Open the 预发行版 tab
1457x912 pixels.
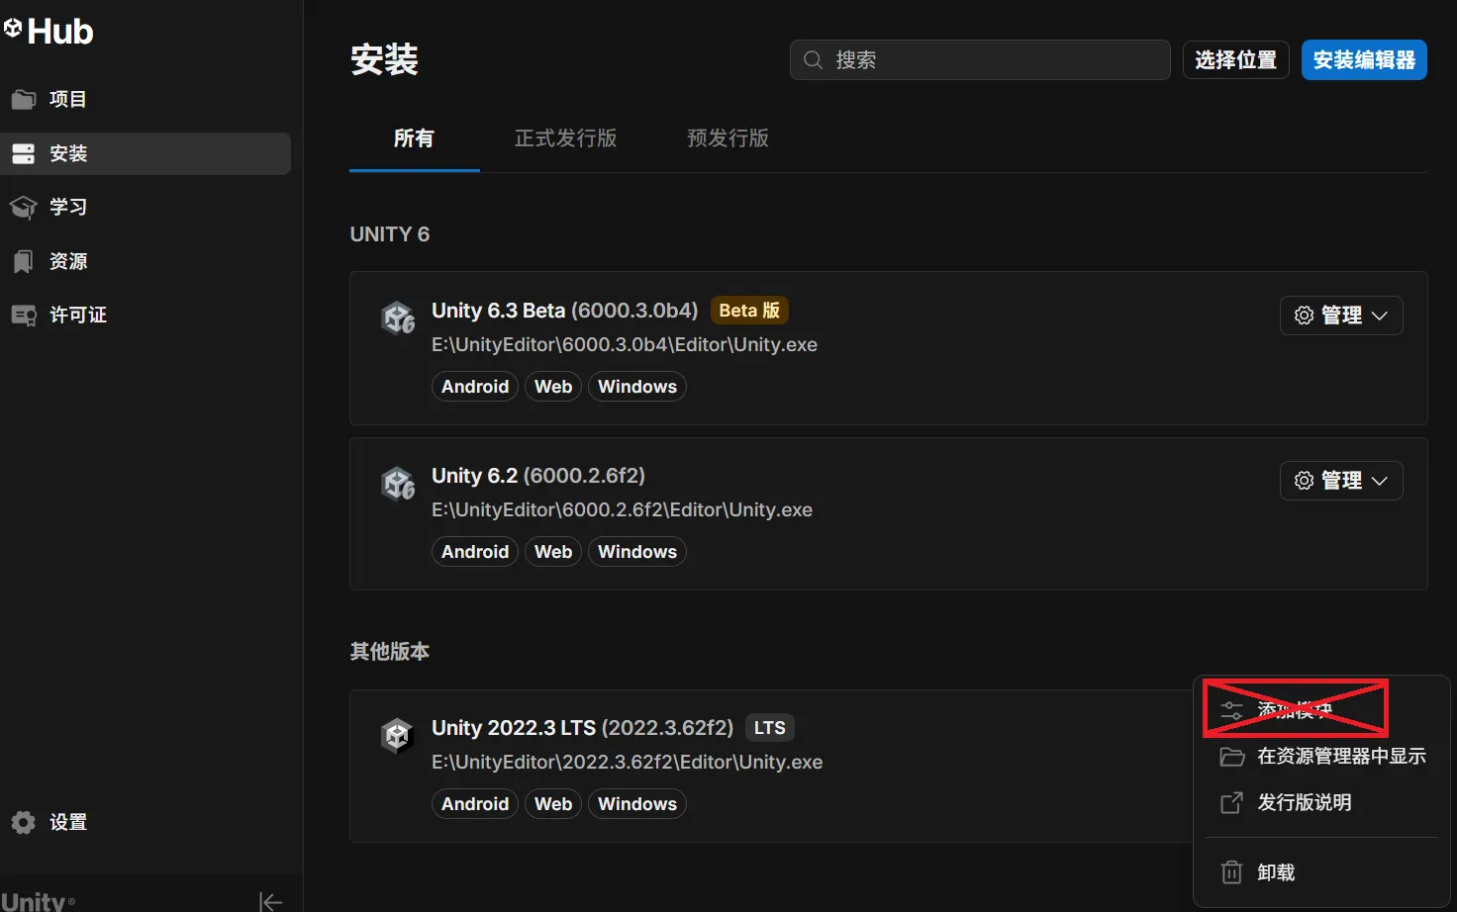[x=728, y=137]
